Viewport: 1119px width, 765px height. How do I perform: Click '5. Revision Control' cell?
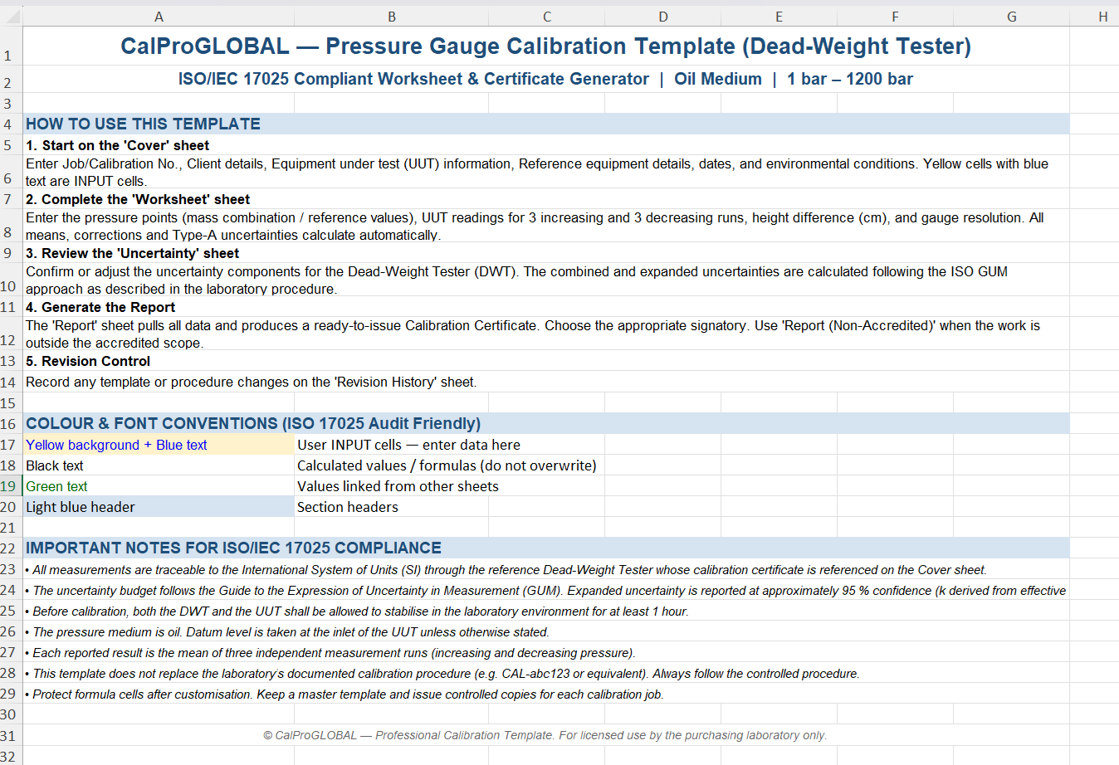pyautogui.click(x=546, y=361)
